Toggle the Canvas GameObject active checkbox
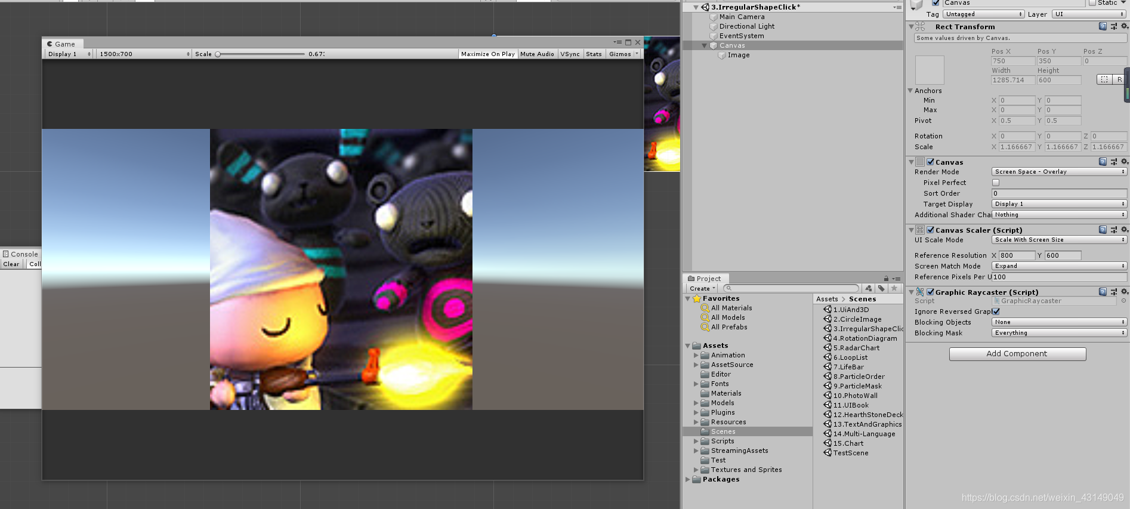1130x509 pixels. coord(936,3)
